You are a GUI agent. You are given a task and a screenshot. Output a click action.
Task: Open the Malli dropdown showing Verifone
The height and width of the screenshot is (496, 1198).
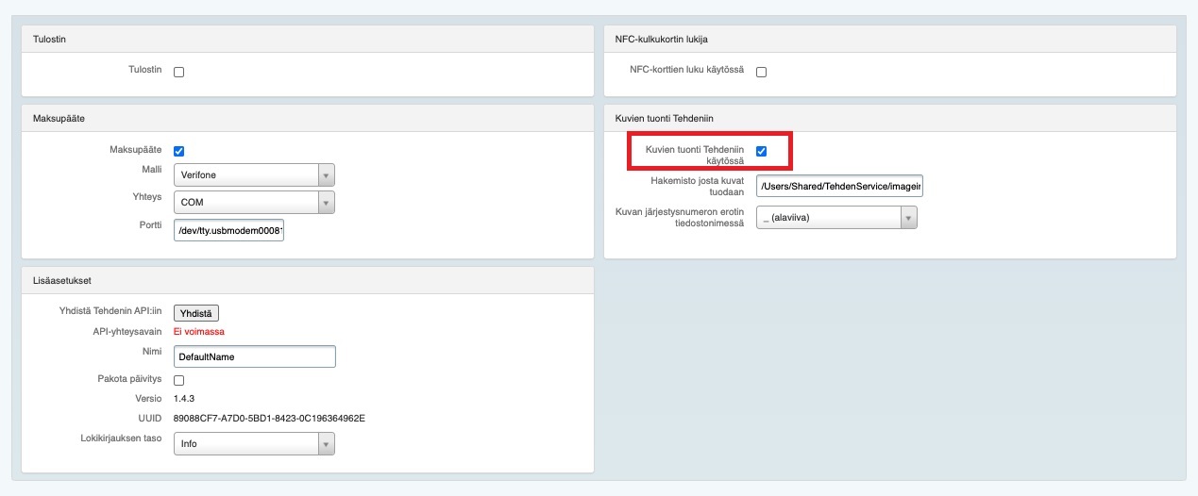pyautogui.click(x=254, y=175)
